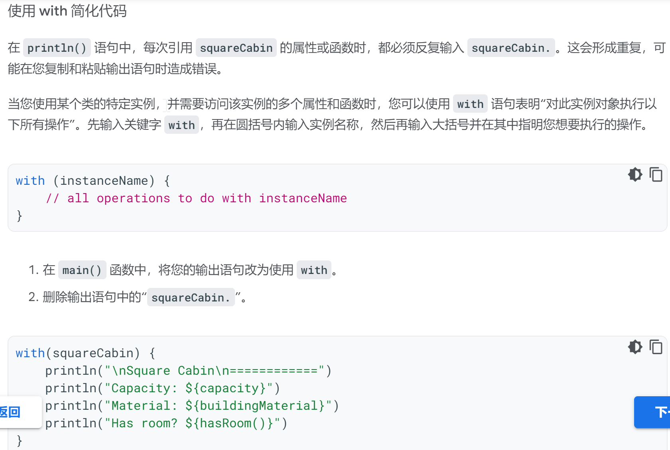Click the blue next-step button
The width and height of the screenshot is (670, 450).
click(654, 412)
